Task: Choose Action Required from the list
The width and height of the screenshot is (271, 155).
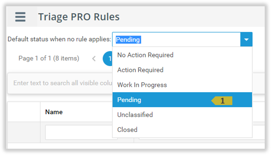Action: pos(140,70)
